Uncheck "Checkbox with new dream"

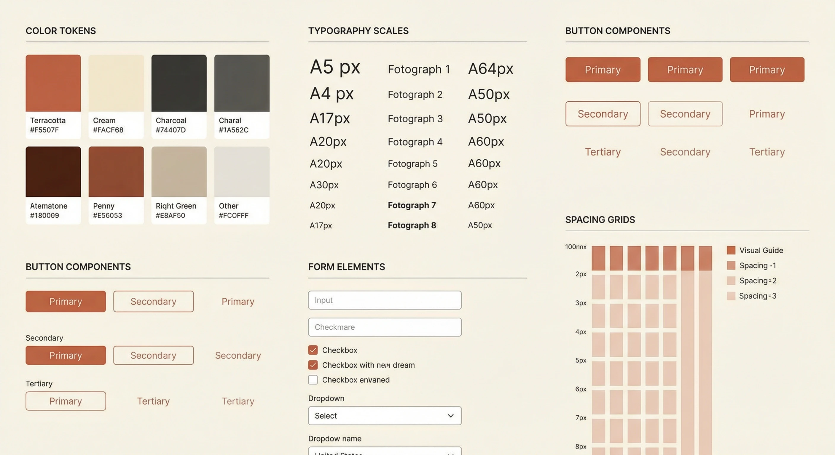(x=313, y=365)
